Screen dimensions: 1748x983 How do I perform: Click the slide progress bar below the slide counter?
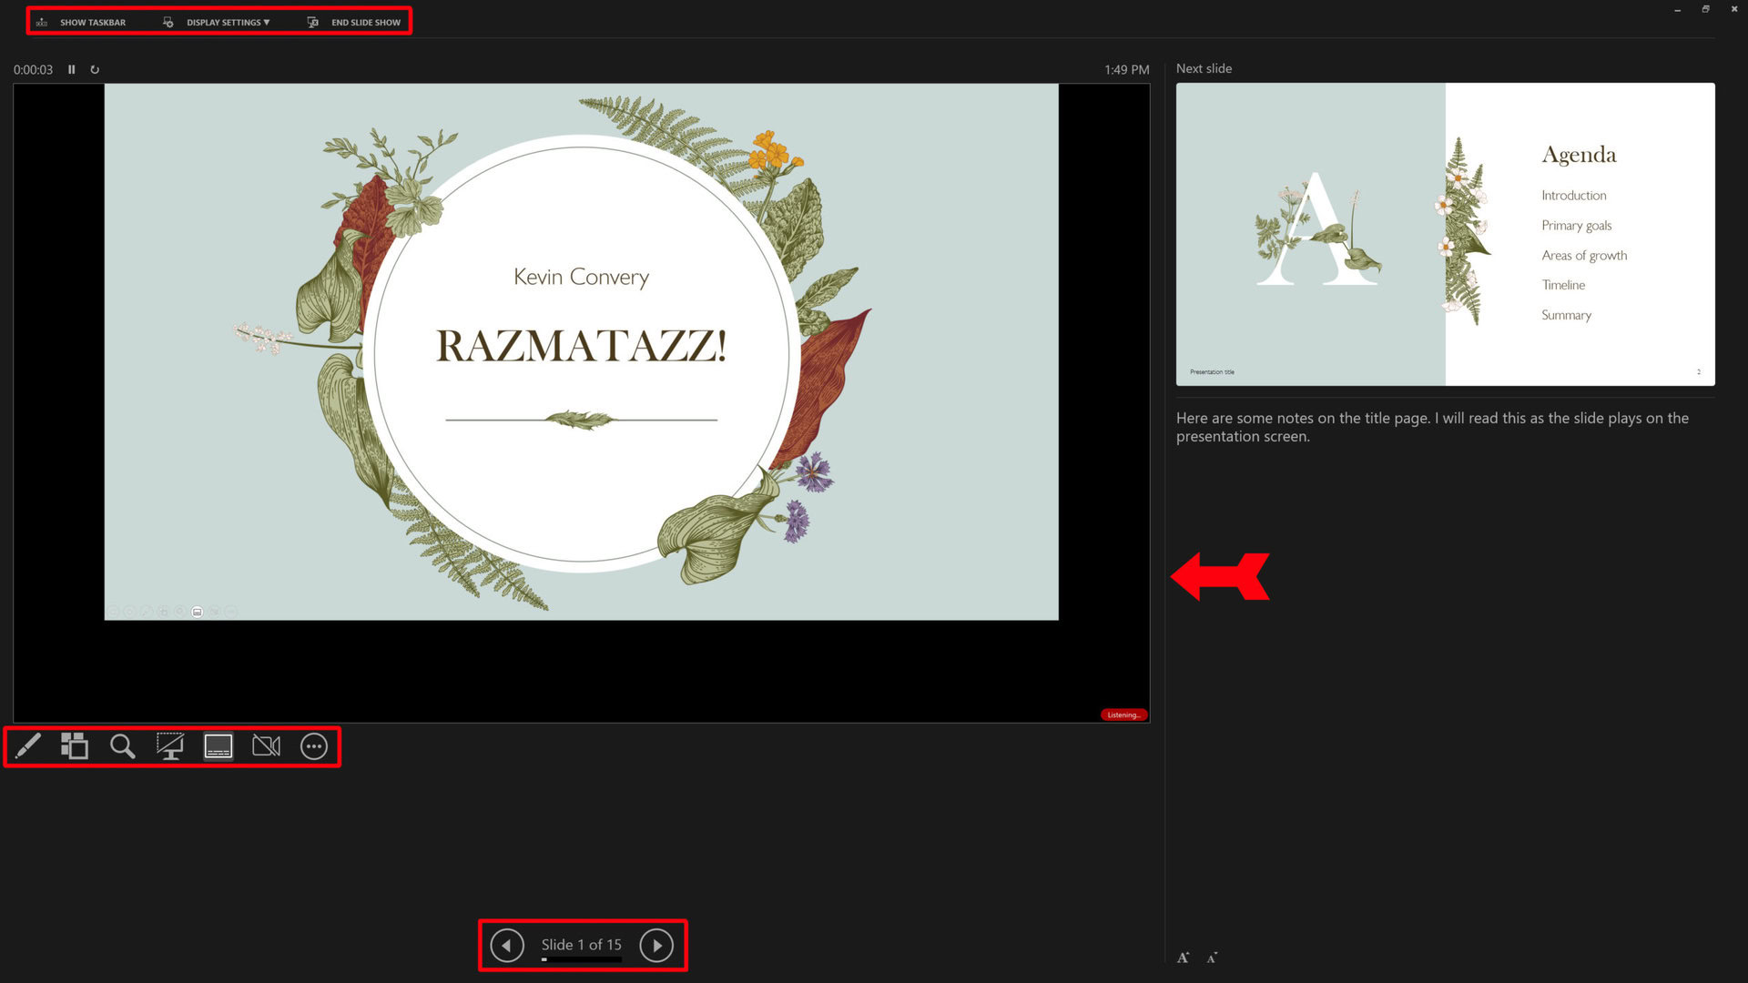click(582, 959)
